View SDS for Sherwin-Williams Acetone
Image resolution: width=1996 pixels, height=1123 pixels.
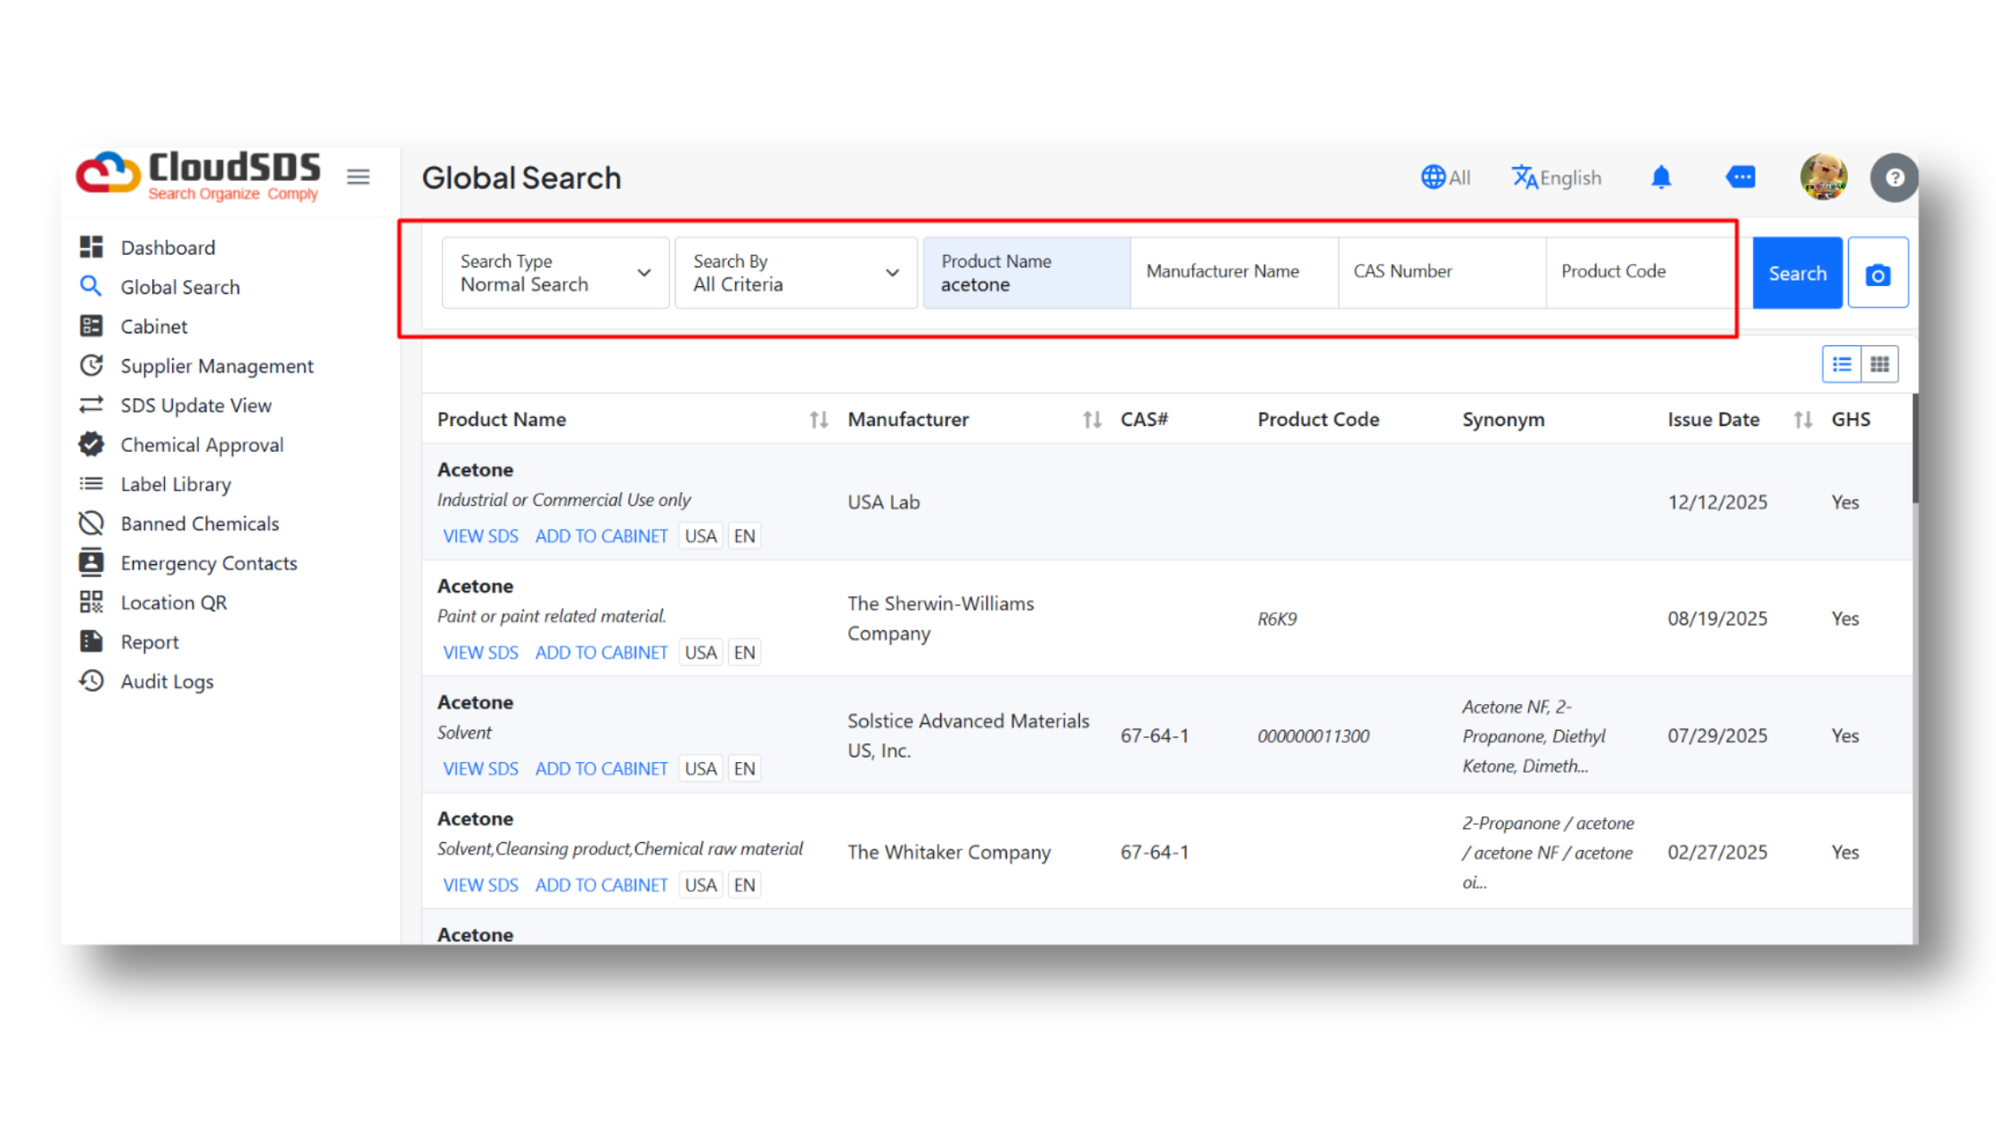480,652
